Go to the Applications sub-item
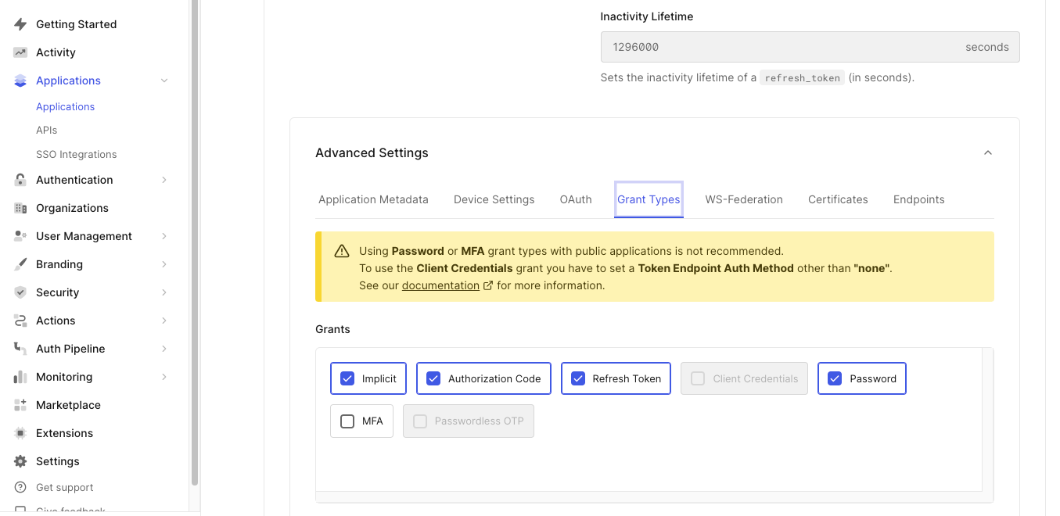1060x516 pixels. 65,106
